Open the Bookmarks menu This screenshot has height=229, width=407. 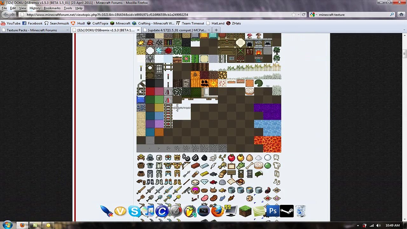click(x=52, y=8)
